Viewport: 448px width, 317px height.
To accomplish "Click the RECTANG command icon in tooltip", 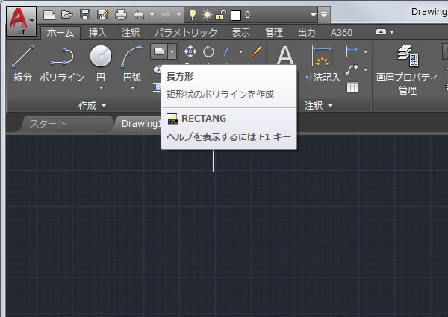I will 172,119.
